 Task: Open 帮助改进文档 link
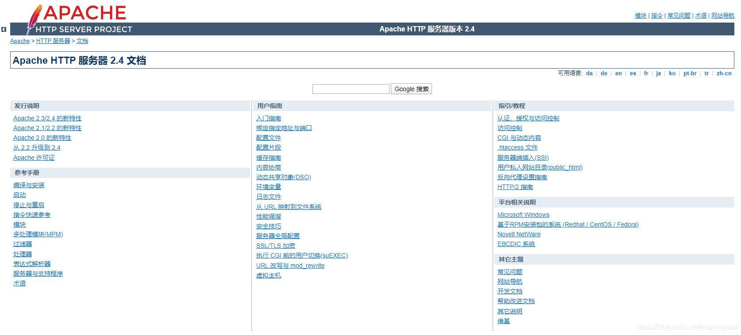(516, 301)
